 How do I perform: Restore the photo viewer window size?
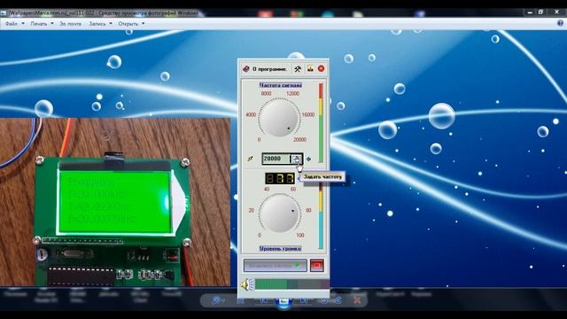(540, 12)
